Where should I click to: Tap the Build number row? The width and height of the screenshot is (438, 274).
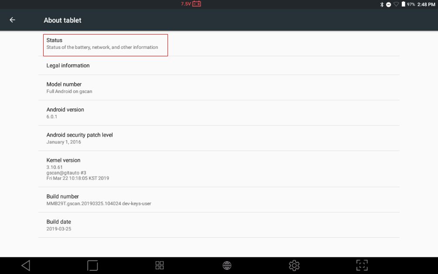point(219,200)
